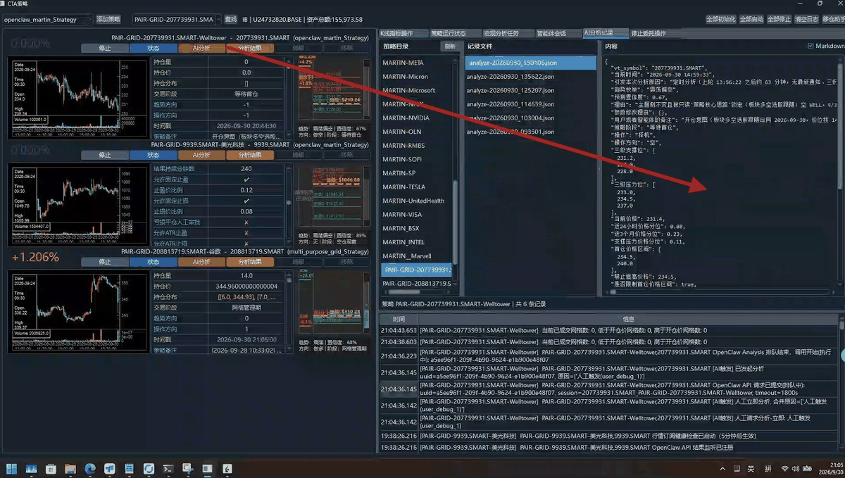Click AI分析 for the Welltower strategy
The width and height of the screenshot is (845, 478).
201,48
